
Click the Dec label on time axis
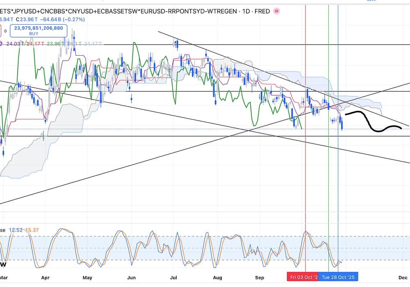pyautogui.click(x=402, y=278)
